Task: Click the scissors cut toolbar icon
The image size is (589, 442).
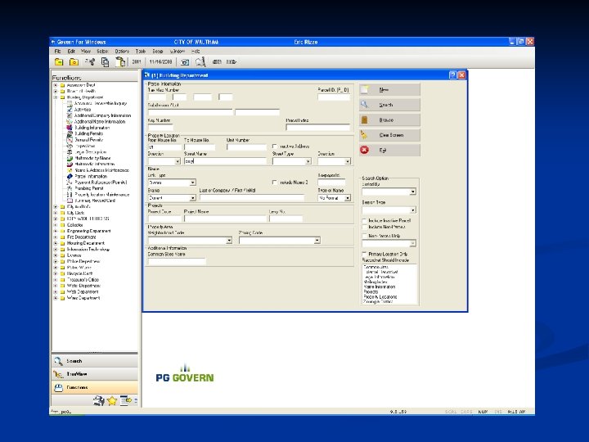Action: click(90, 62)
